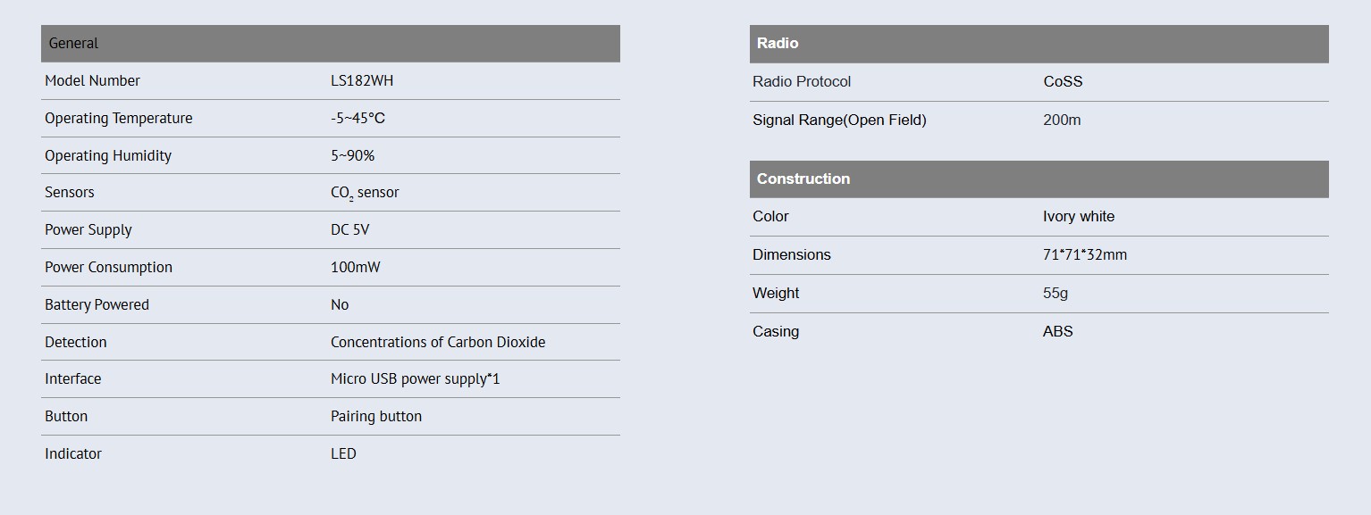
Task: Select the 71*71*32mm dimensions value
Action: coord(1085,254)
